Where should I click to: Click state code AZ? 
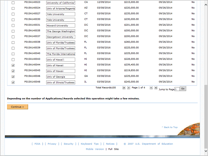point(86,8)
